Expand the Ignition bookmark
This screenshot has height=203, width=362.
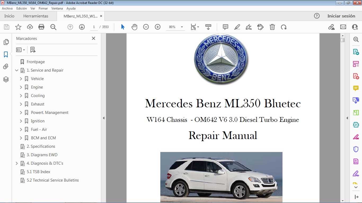pyautogui.click(x=21, y=121)
